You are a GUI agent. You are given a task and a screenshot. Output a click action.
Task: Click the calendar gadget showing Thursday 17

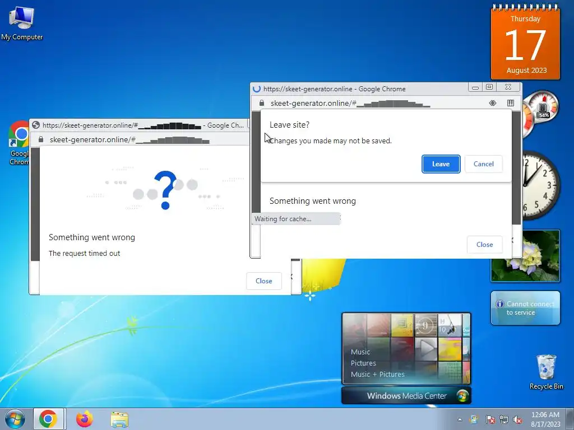(x=525, y=41)
